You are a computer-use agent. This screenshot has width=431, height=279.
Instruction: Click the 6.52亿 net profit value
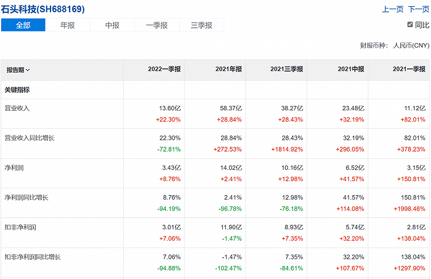click(355, 168)
